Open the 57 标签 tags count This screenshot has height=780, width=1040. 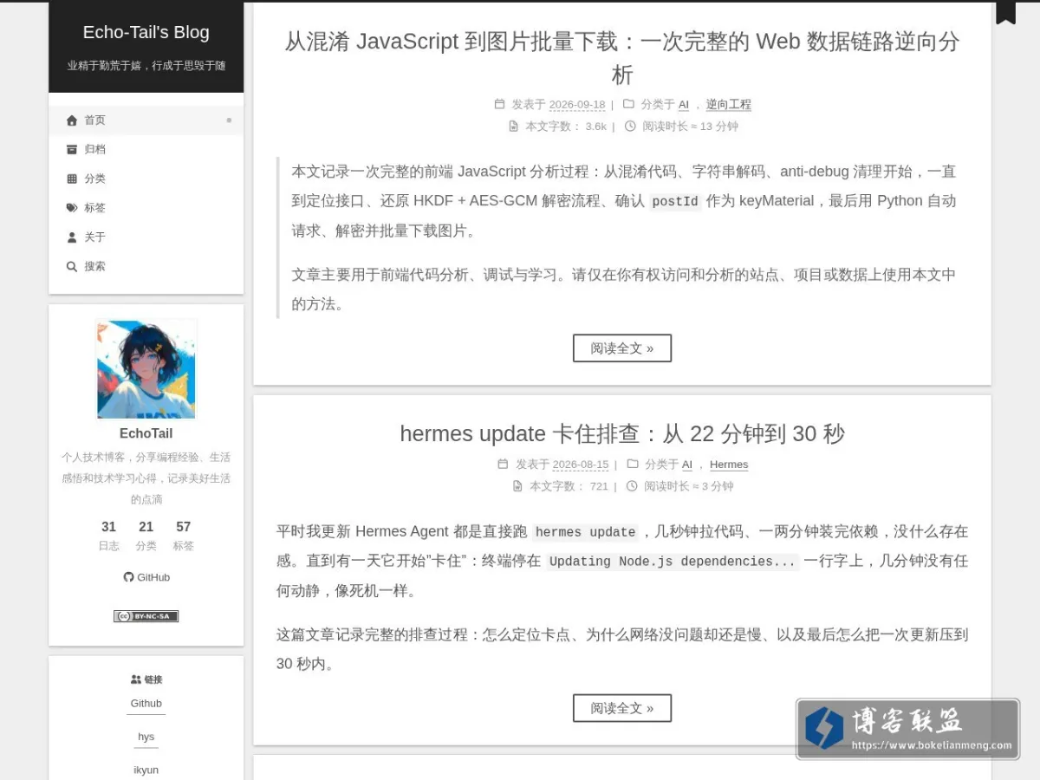183,536
